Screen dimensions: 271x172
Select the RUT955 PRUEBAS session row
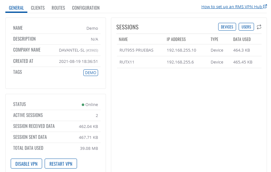point(189,50)
